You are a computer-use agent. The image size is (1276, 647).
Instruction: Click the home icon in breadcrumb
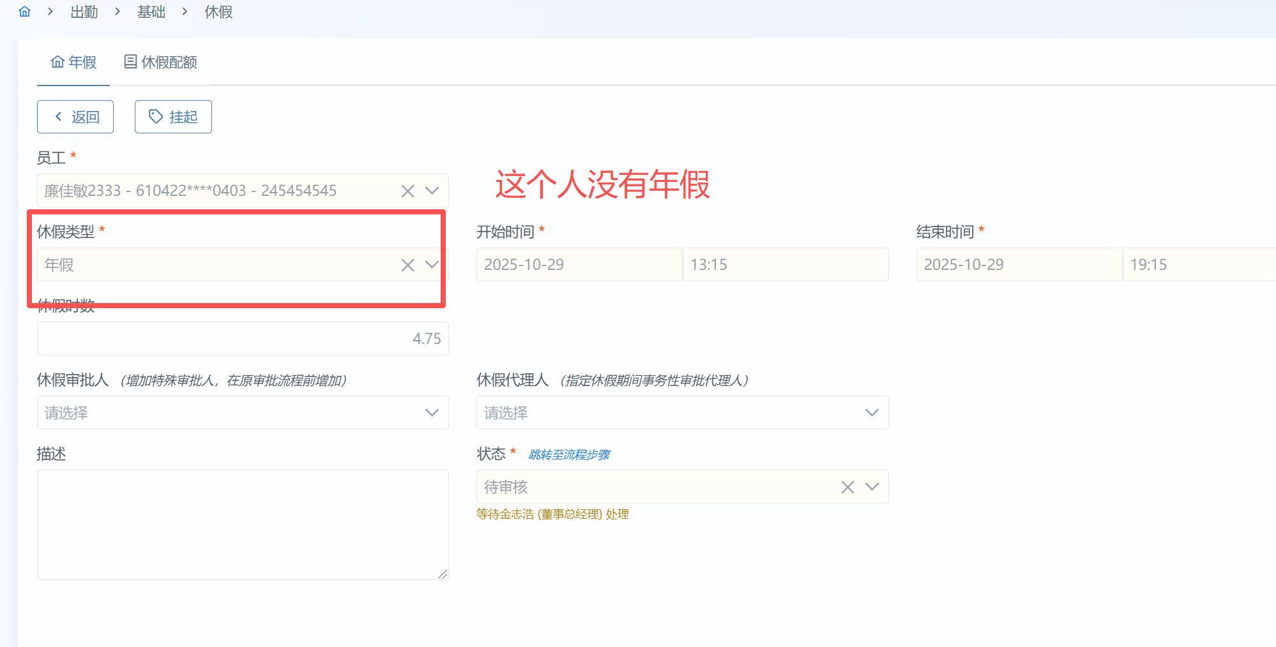point(25,11)
